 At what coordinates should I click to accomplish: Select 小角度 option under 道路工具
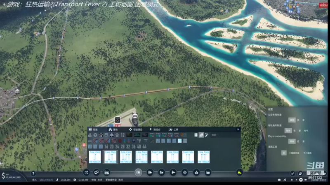294,153
